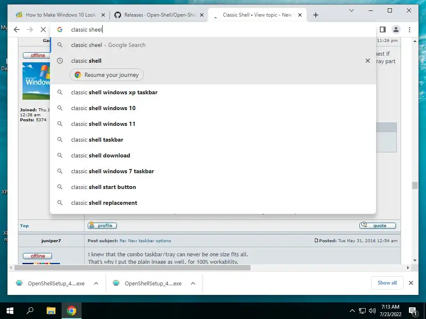Close the 'Classic Shell • View topic' tab

[x=300, y=15]
